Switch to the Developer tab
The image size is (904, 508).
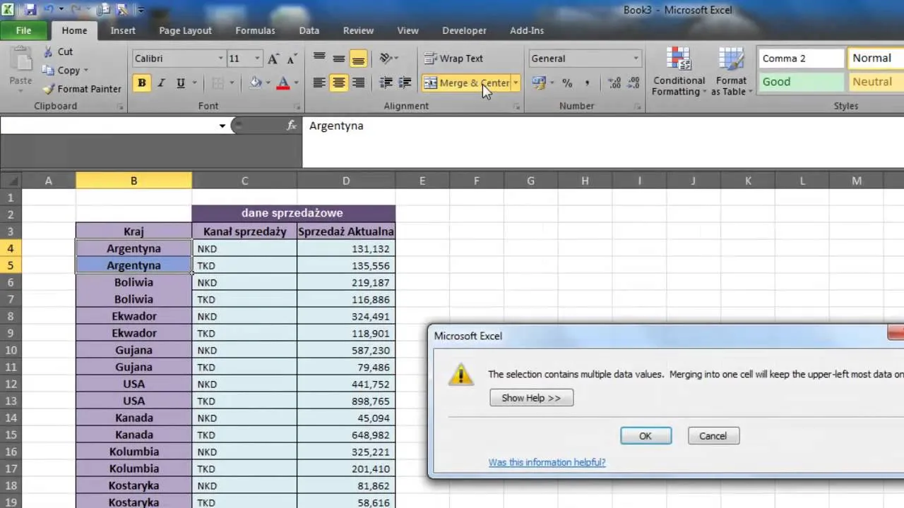tap(464, 30)
